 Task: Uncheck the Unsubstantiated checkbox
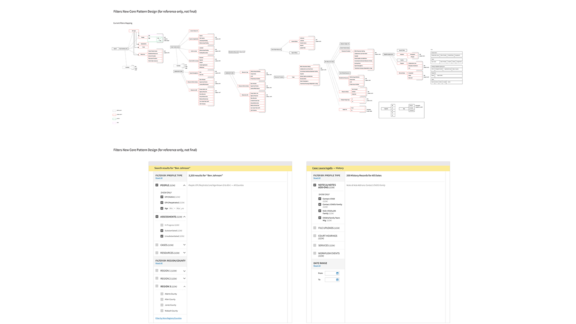(162, 236)
